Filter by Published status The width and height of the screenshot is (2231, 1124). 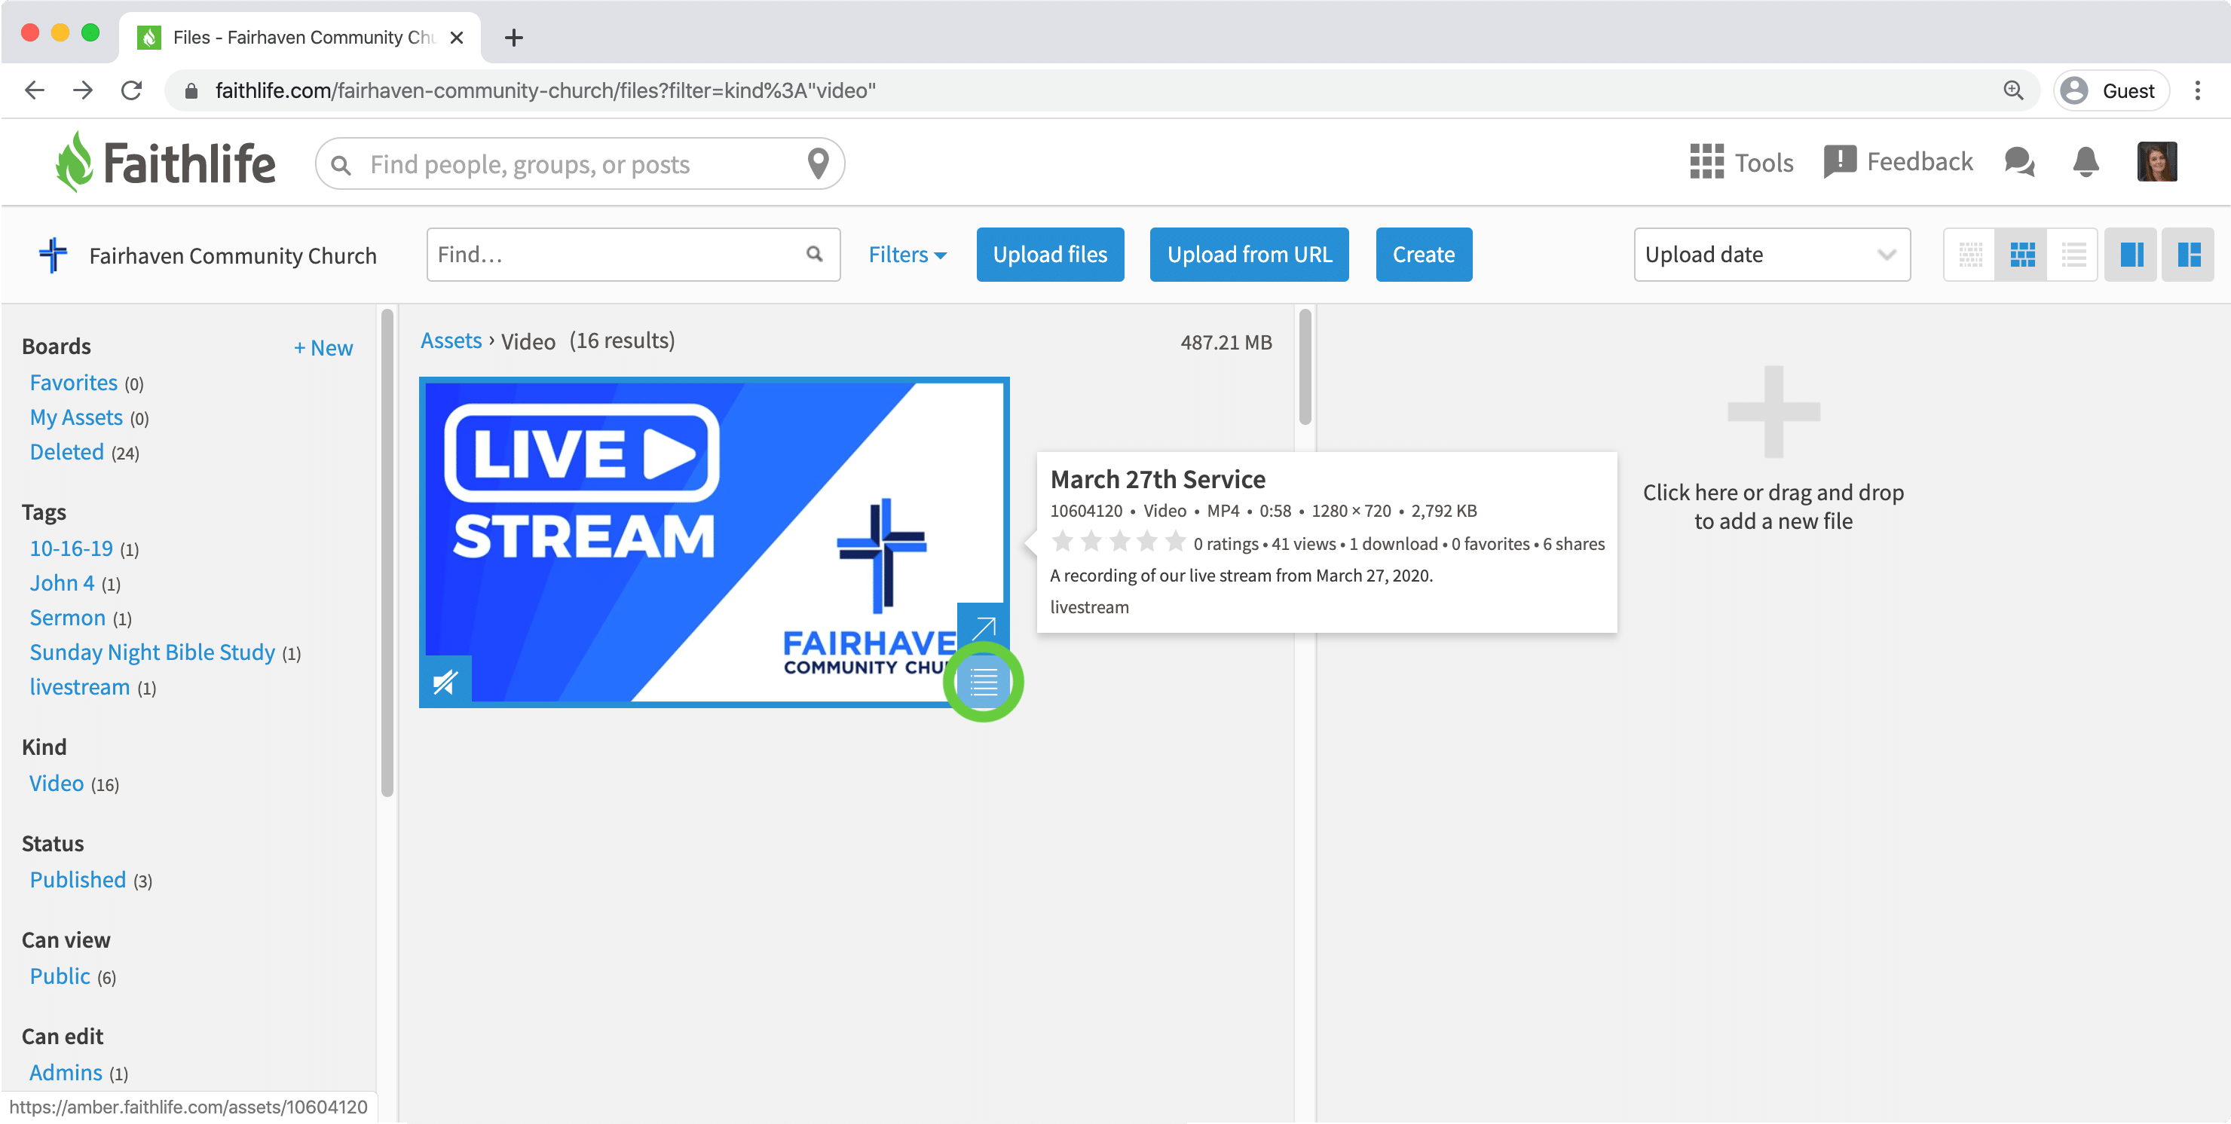click(78, 880)
